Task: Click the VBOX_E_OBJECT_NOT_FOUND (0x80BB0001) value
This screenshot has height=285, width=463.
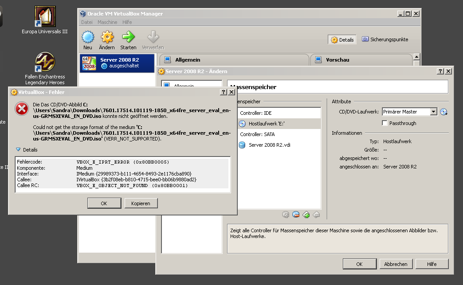Action: pyautogui.click(x=132, y=185)
